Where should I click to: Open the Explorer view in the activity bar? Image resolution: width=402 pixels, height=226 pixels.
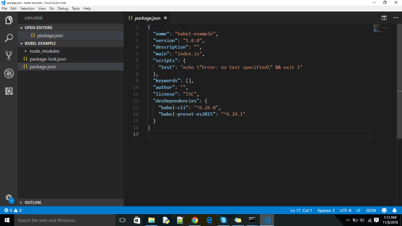9,20
